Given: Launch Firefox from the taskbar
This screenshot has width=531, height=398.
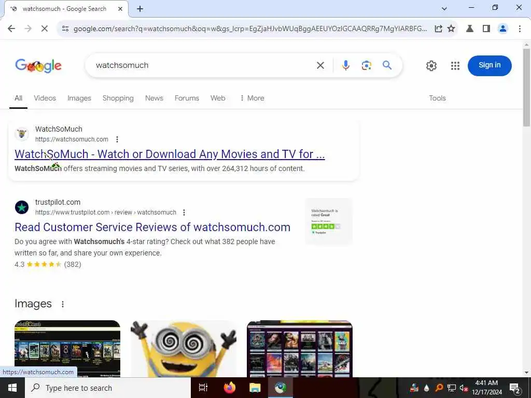Looking at the screenshot, I should 229,388.
